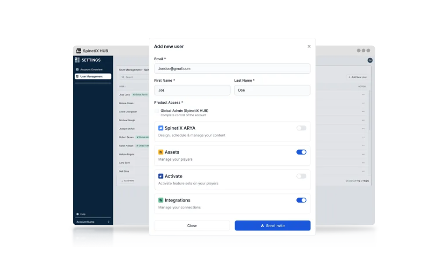448x264 pixels.
Task: Click the Account Overview sidebar icon
Action: pyautogui.click(x=77, y=70)
